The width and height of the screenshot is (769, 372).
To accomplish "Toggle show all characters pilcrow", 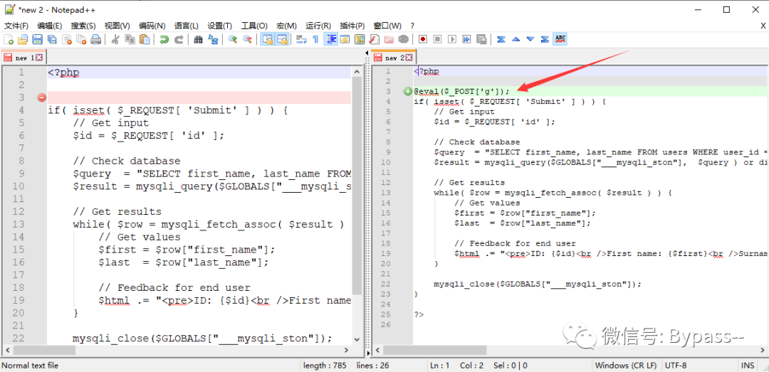I will pos(315,39).
